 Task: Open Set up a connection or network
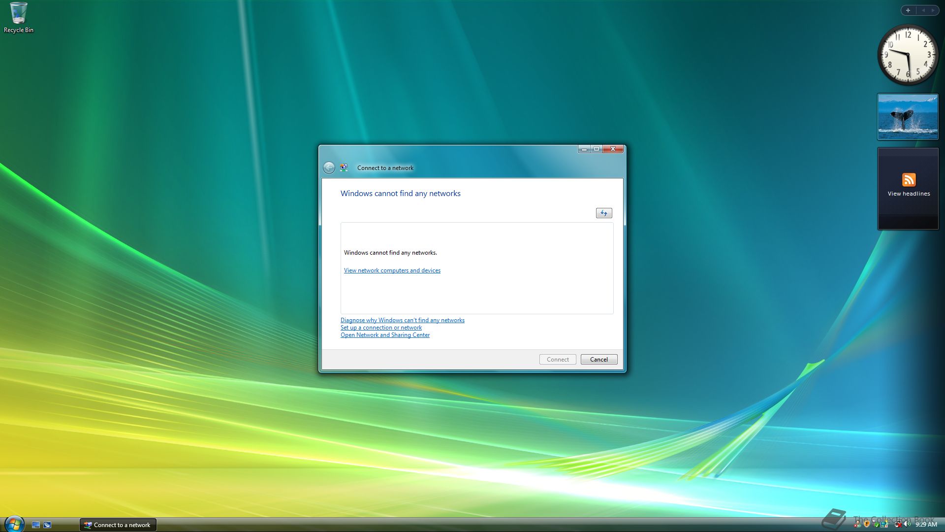coord(381,328)
